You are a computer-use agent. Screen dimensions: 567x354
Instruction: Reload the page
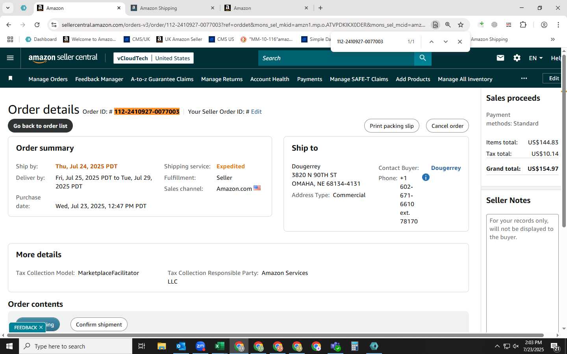click(37, 24)
